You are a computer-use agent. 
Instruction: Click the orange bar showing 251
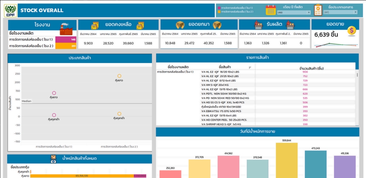pos(66,46)
